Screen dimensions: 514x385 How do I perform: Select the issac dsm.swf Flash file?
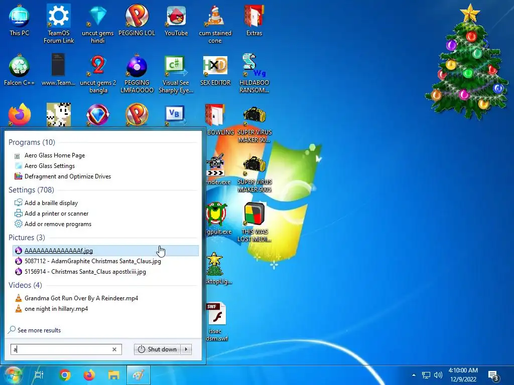pyautogui.click(x=217, y=321)
